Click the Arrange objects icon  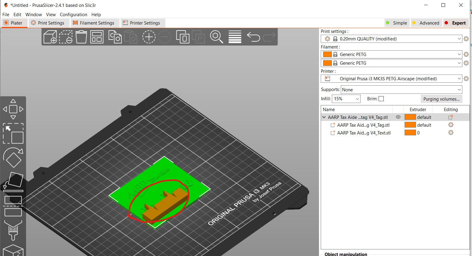pyautogui.click(x=97, y=37)
